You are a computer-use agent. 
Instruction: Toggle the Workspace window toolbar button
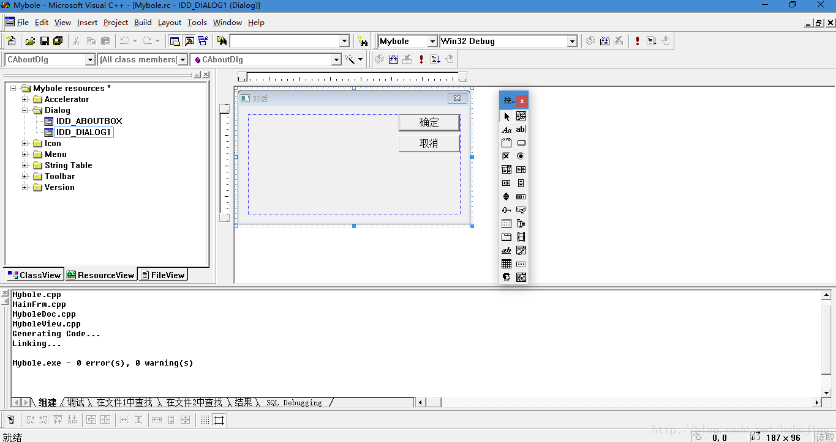tap(175, 41)
